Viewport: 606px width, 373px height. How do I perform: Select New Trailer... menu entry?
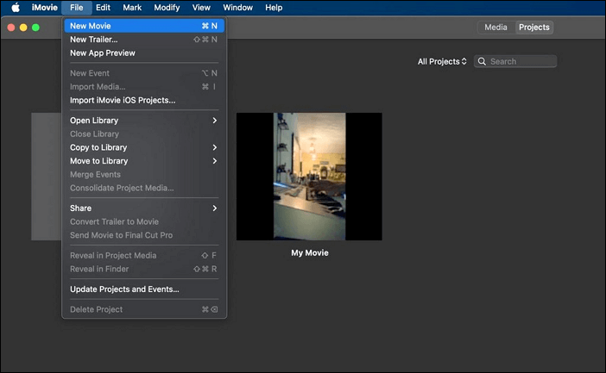(x=93, y=40)
